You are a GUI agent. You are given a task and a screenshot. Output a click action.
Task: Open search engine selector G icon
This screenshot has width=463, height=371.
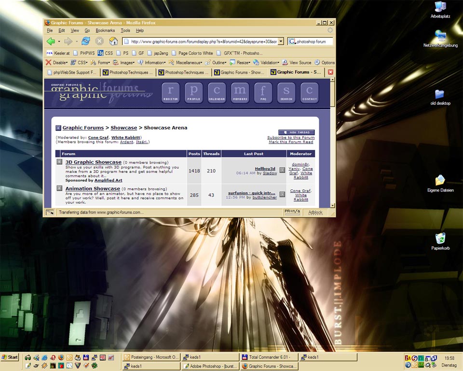coord(292,42)
